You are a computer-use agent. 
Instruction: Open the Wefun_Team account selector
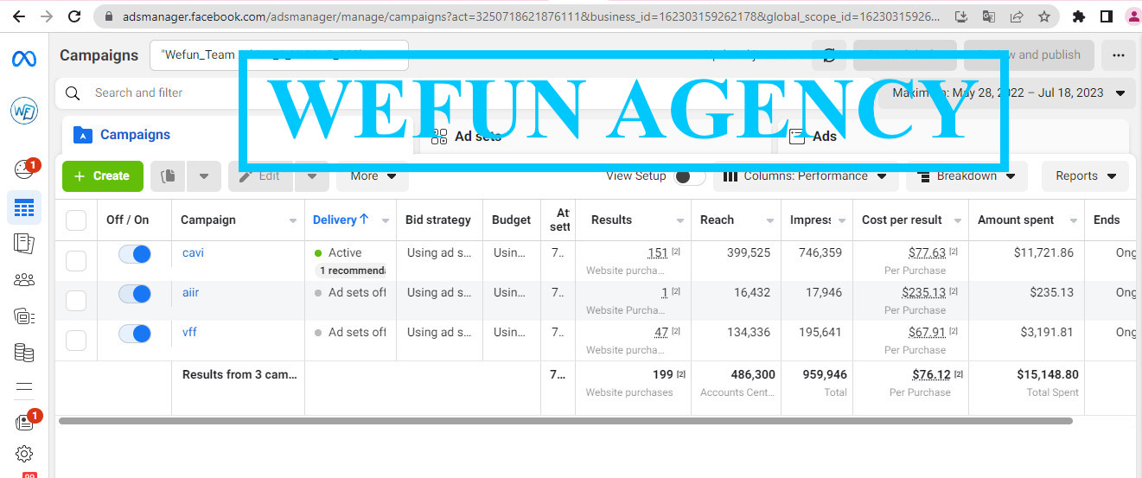(x=279, y=54)
